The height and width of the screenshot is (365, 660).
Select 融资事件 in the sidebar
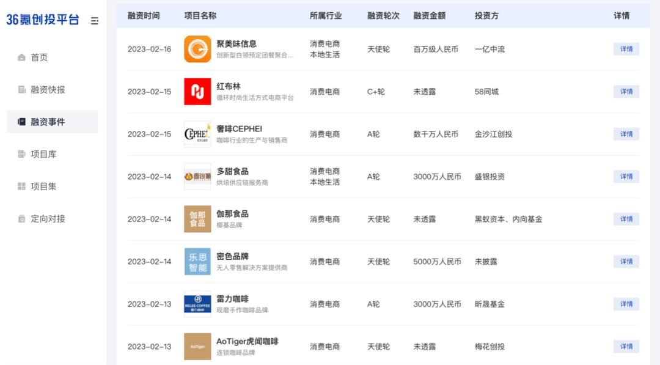coord(52,122)
